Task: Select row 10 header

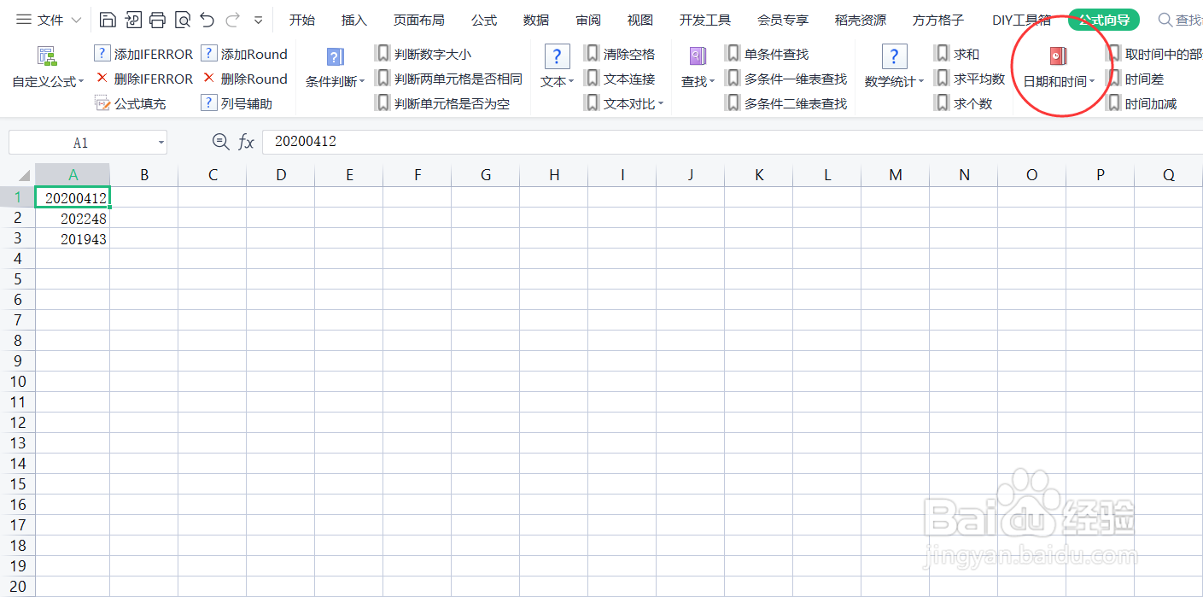Action: point(18,382)
